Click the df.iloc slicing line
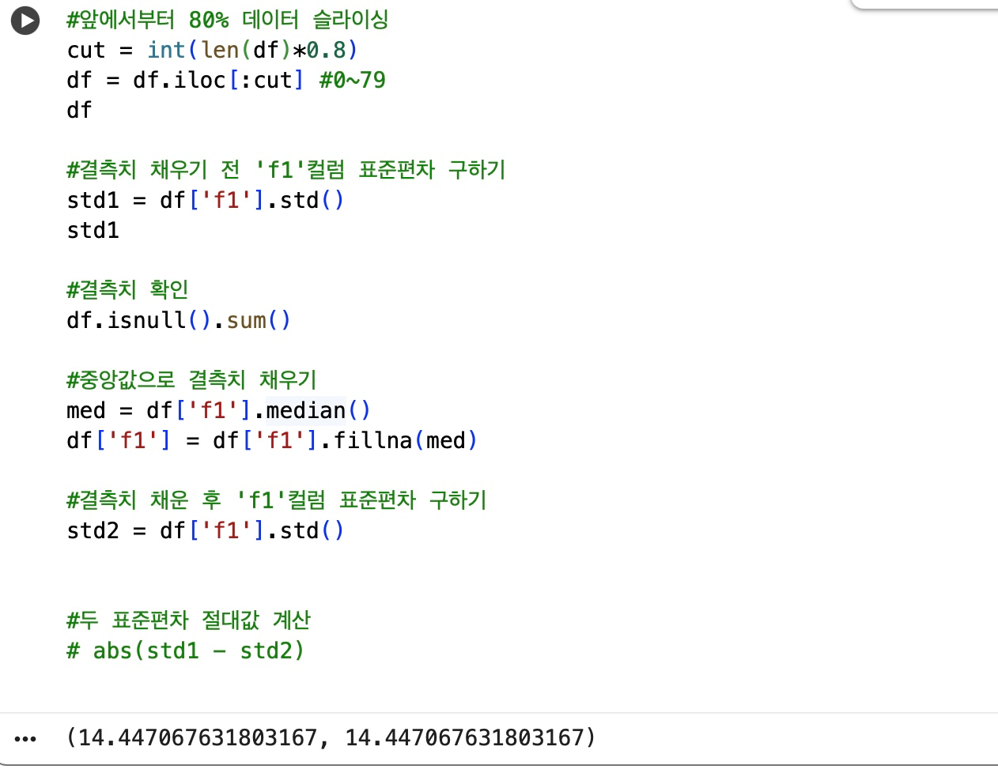The height and width of the screenshot is (773, 998). click(225, 79)
